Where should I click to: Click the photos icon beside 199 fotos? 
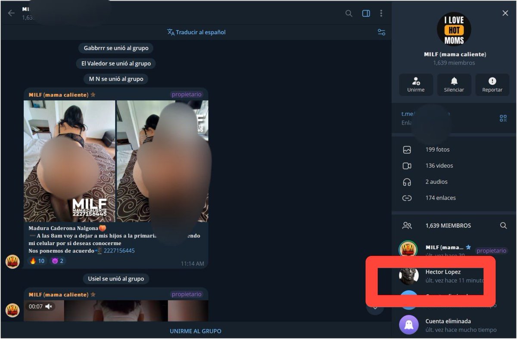407,150
